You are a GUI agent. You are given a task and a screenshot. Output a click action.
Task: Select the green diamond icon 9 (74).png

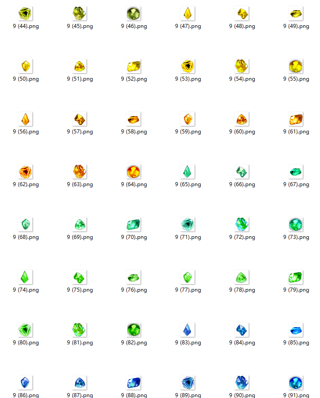(x=26, y=277)
